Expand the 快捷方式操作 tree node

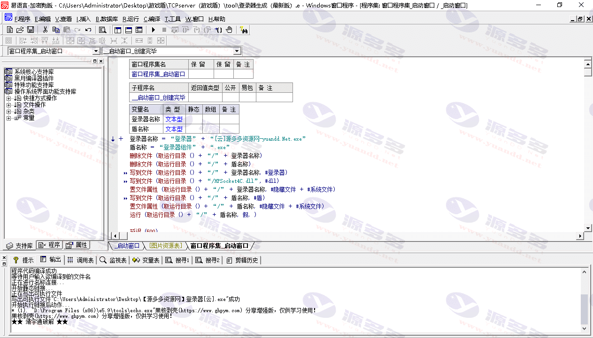point(8,98)
